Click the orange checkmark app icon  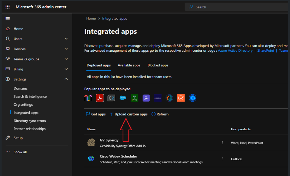(181, 98)
